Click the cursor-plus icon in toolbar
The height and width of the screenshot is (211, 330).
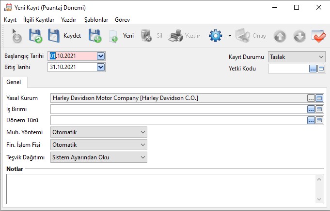(16, 36)
